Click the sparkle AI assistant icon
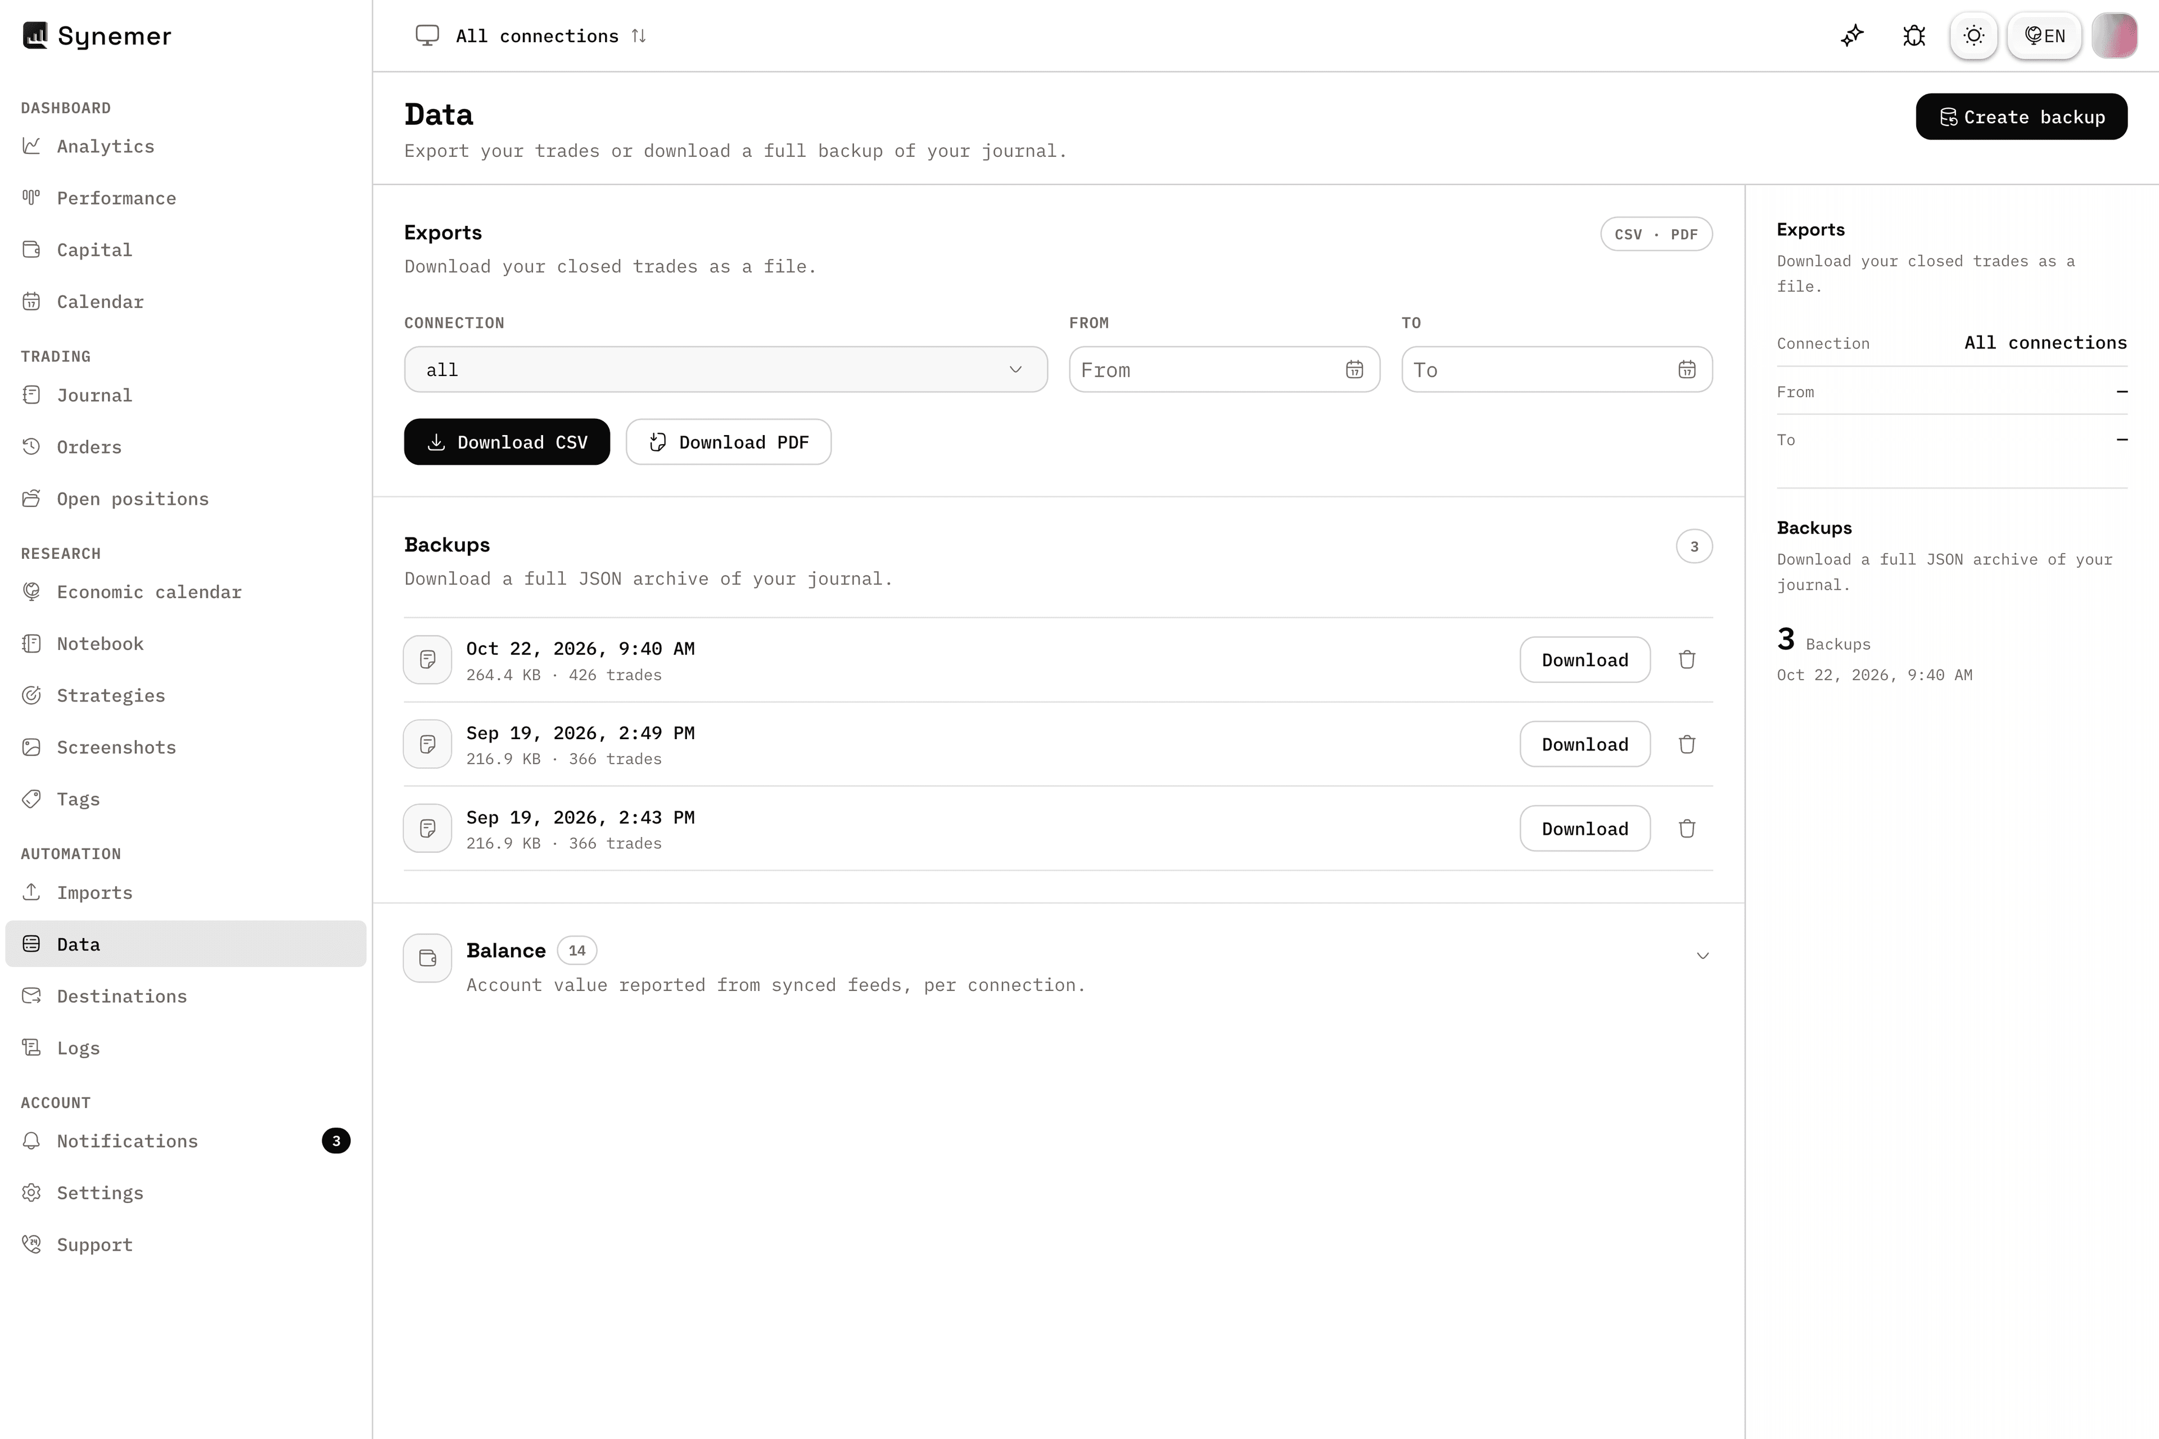 tap(1853, 36)
